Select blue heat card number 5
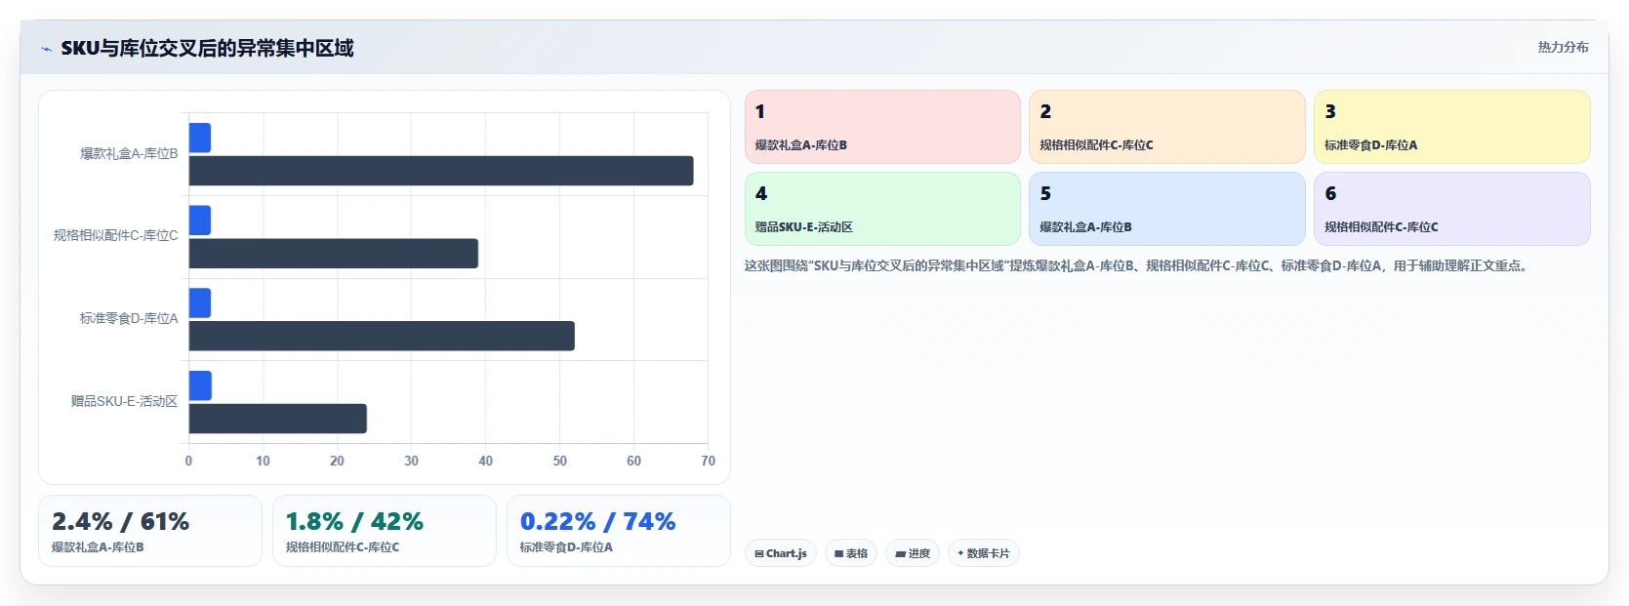This screenshot has width=1629, height=606. 1167,209
